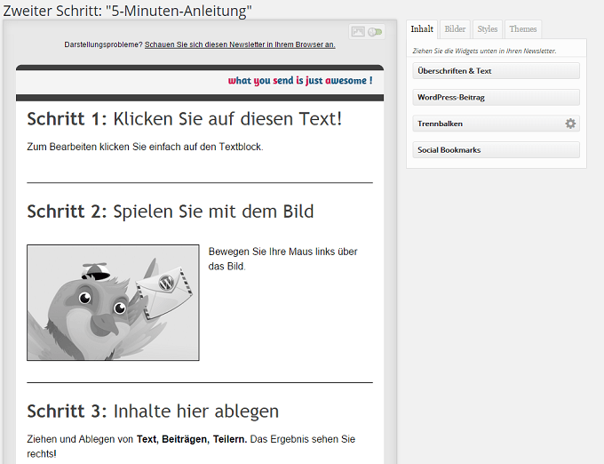
Task: Click the 'Darstellungsprobleme?' text
Action: pos(104,44)
